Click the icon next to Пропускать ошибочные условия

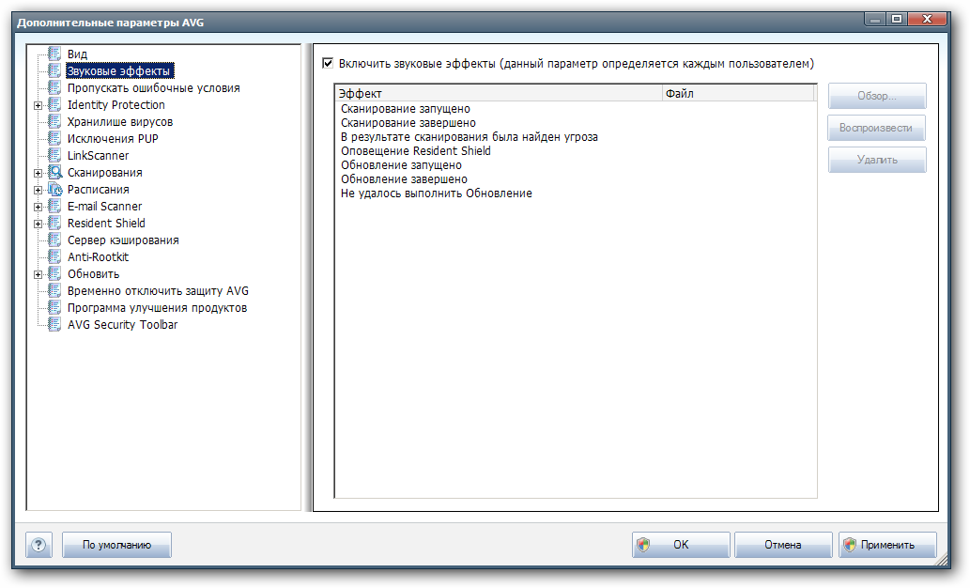point(54,88)
